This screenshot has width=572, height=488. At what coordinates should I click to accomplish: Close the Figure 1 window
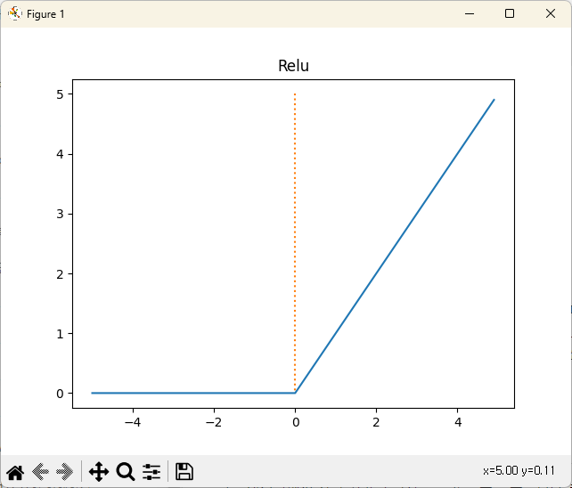(551, 13)
